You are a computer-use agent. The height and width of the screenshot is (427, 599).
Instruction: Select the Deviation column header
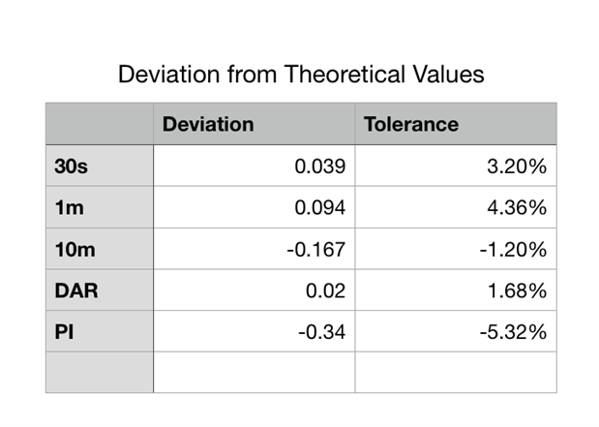tap(208, 124)
